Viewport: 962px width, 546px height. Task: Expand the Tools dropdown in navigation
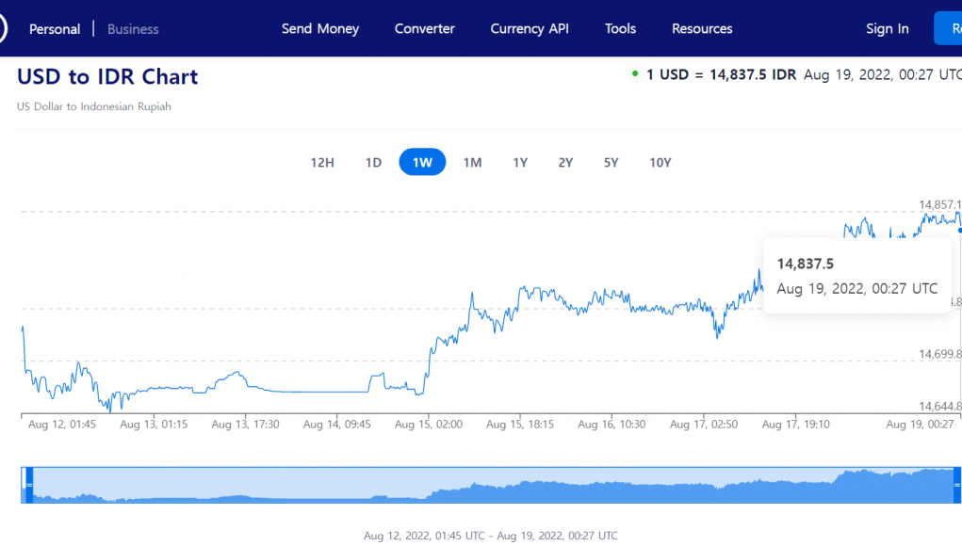(620, 28)
